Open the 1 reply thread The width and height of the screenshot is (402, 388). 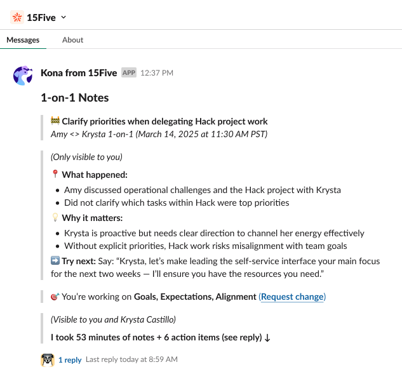(x=70, y=360)
